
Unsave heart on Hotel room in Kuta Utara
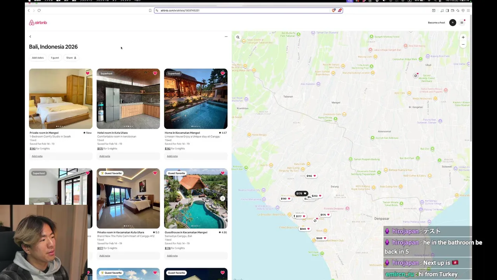[x=155, y=73]
